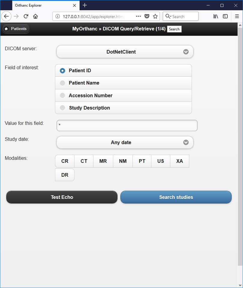This screenshot has width=243, height=288.
Task: Open page actions three-dot menu
Action: pos(138,17)
